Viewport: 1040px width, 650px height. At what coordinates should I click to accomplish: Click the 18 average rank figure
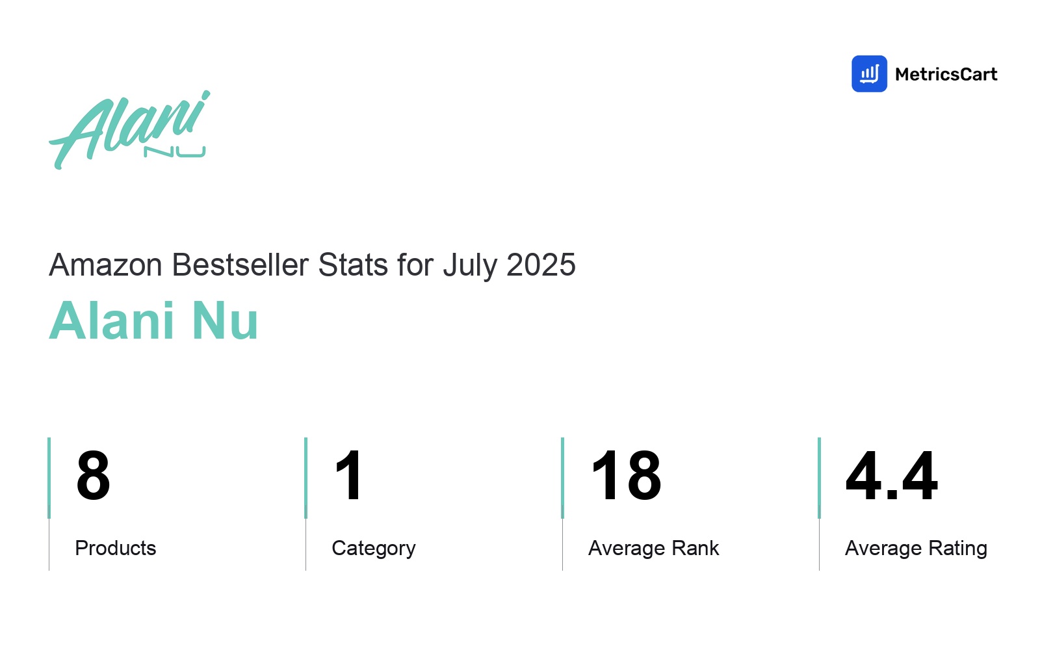point(626,476)
